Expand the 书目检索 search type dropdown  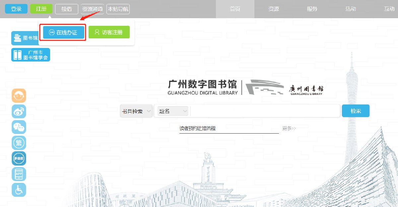pos(136,111)
